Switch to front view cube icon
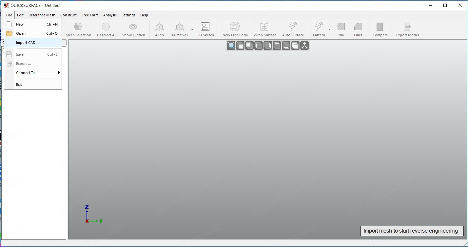Image resolution: width=468 pixels, height=247 pixels. click(240, 46)
